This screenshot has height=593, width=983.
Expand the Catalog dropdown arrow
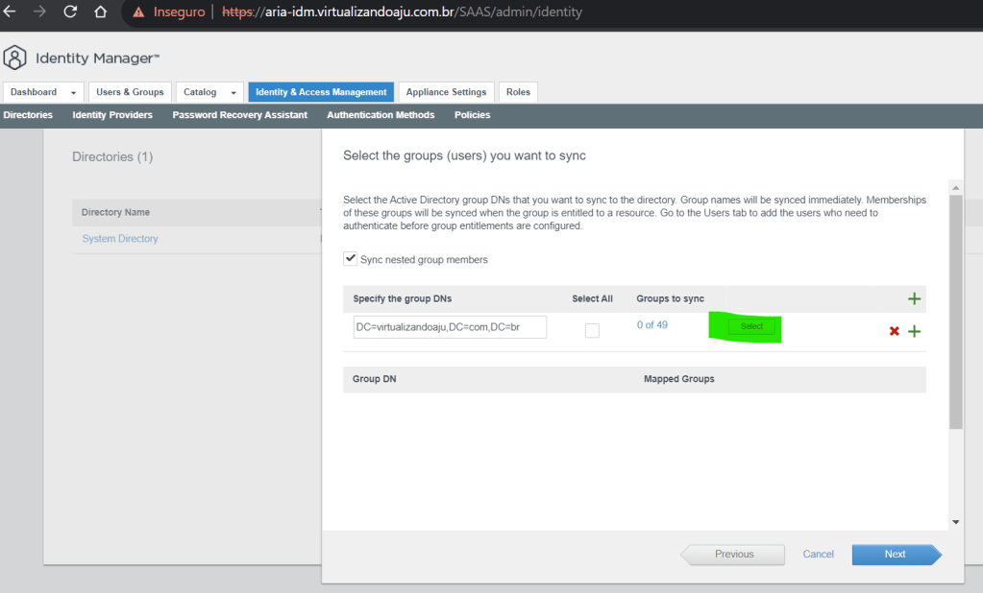[x=233, y=92]
